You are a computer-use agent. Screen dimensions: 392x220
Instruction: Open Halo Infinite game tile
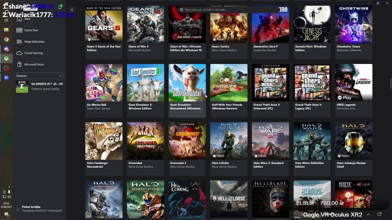[x=229, y=149]
